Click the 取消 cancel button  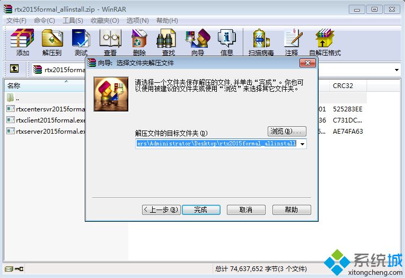(246, 210)
